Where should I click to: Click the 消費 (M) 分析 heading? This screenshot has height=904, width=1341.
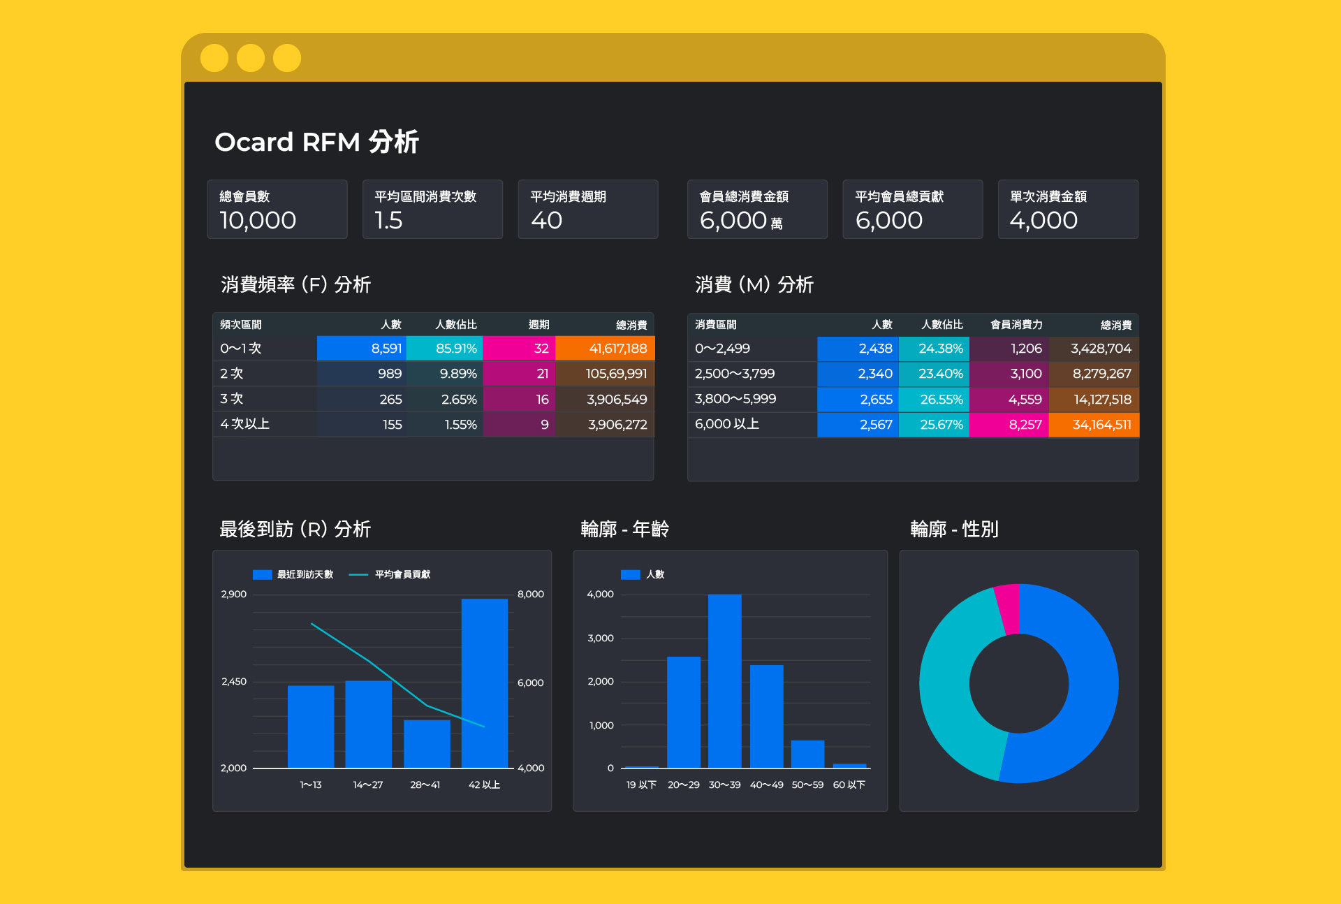754,284
